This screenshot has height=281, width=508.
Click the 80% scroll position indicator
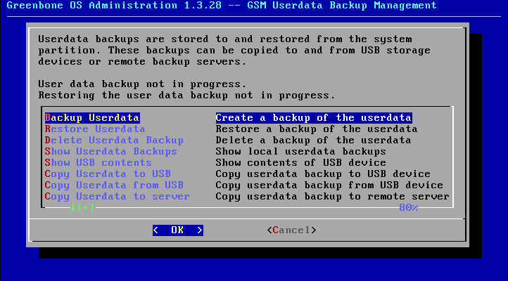pyautogui.click(x=408, y=208)
